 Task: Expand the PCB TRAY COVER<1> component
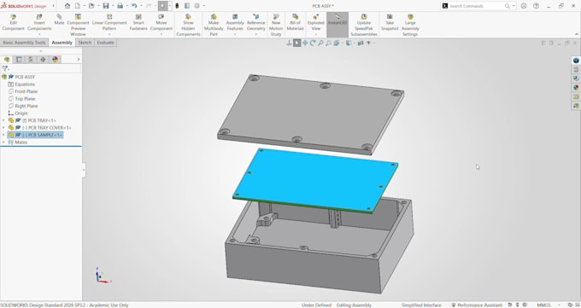(3, 128)
